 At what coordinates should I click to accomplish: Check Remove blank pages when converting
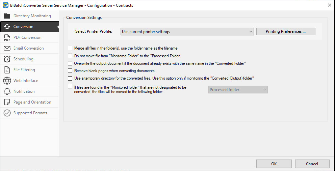click(x=70, y=71)
